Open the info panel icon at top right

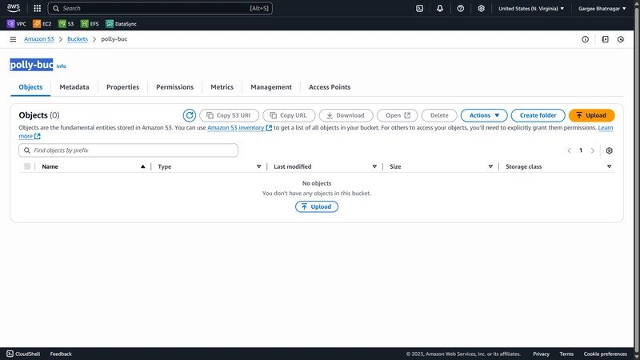coord(586,39)
